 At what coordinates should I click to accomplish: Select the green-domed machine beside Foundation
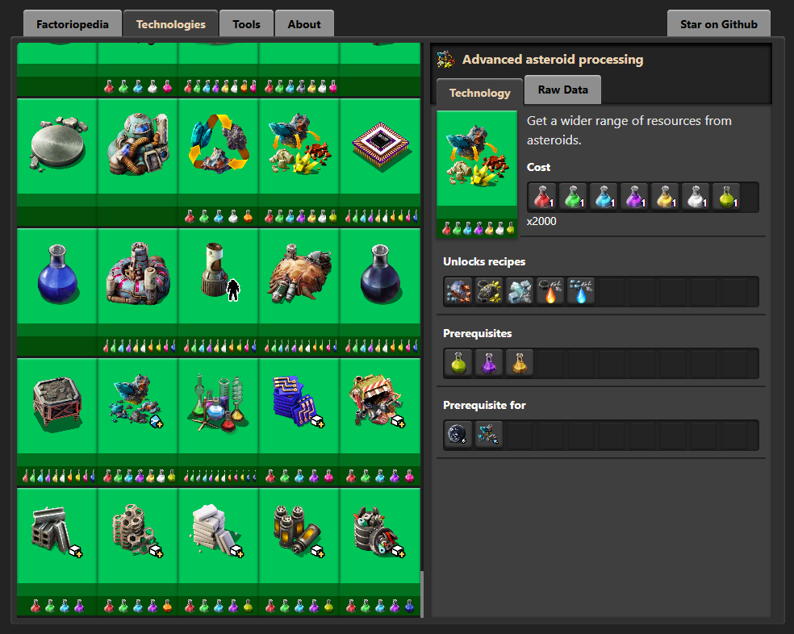[137, 162]
